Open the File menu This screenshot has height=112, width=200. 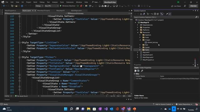click(x=7, y=2)
